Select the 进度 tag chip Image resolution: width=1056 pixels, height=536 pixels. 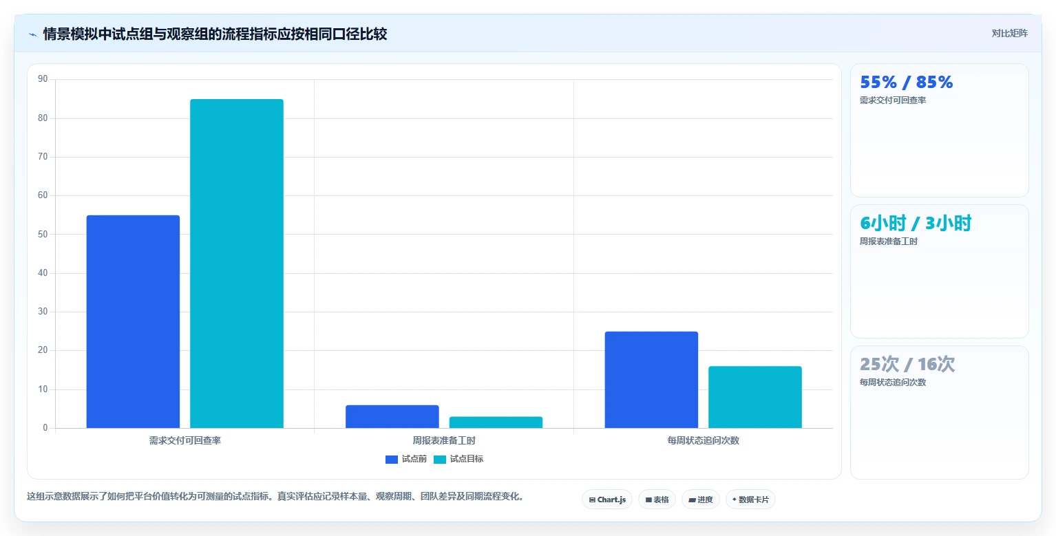point(701,500)
